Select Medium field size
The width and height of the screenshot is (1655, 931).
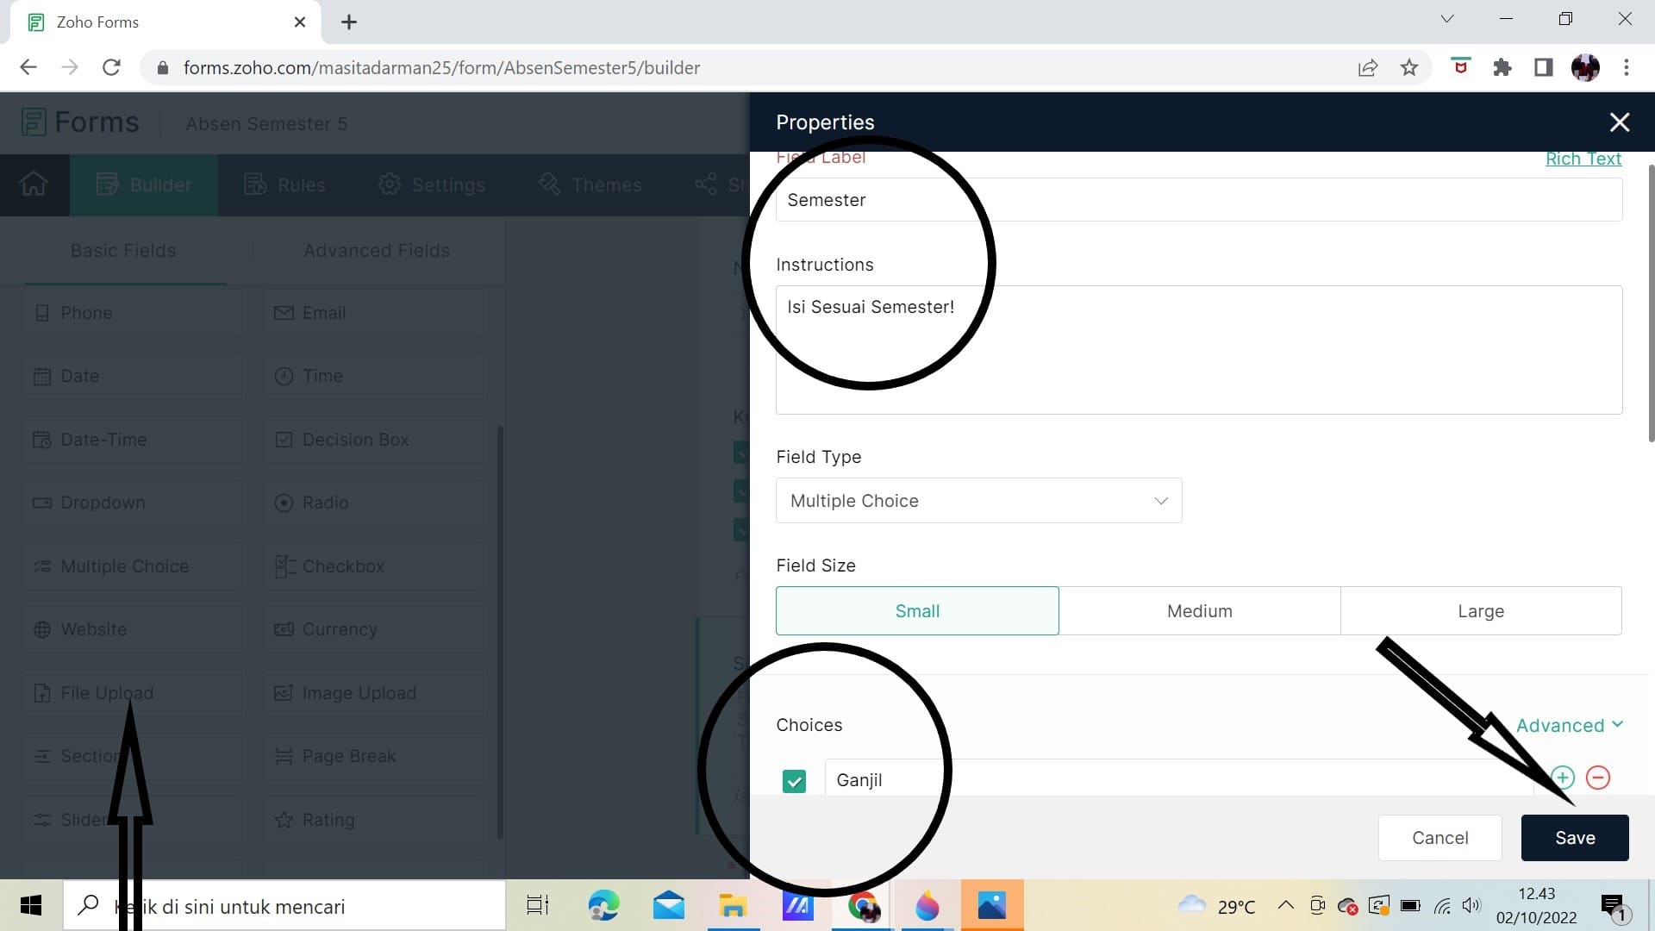(1199, 611)
